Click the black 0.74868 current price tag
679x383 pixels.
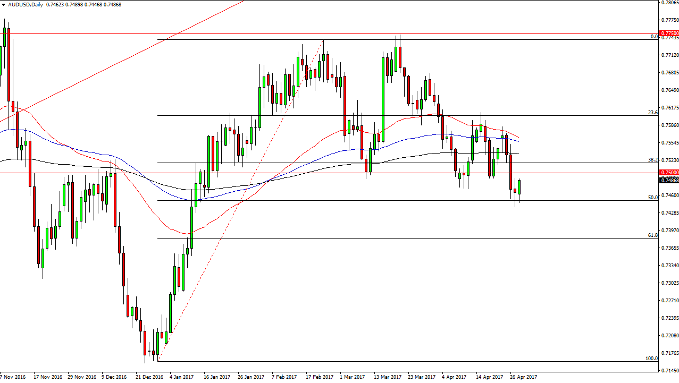pos(668,180)
